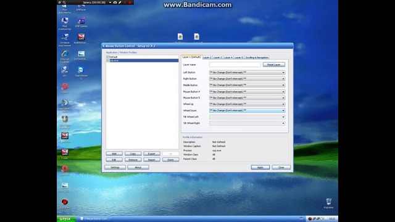Toggle the ucp.exe profile checkbox
395x222 pixels.
pos(108,60)
